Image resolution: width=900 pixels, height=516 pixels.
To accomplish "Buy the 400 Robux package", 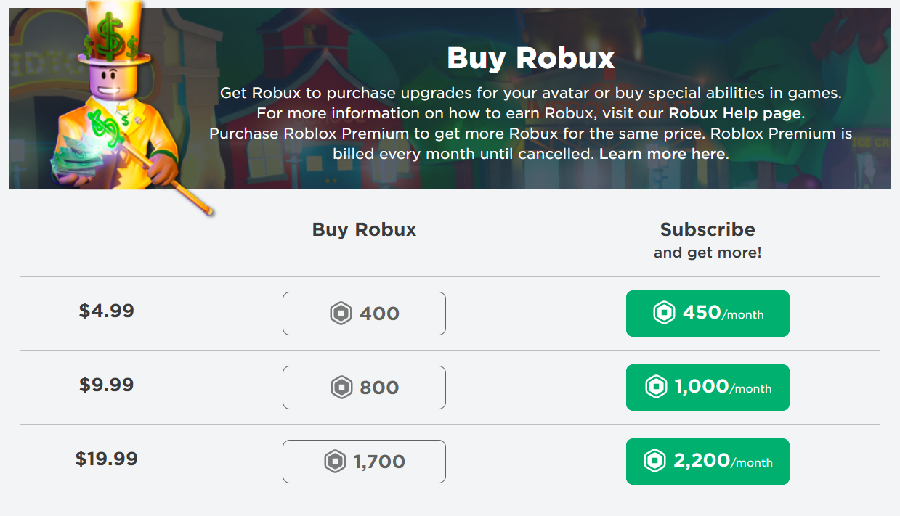I will click(364, 314).
